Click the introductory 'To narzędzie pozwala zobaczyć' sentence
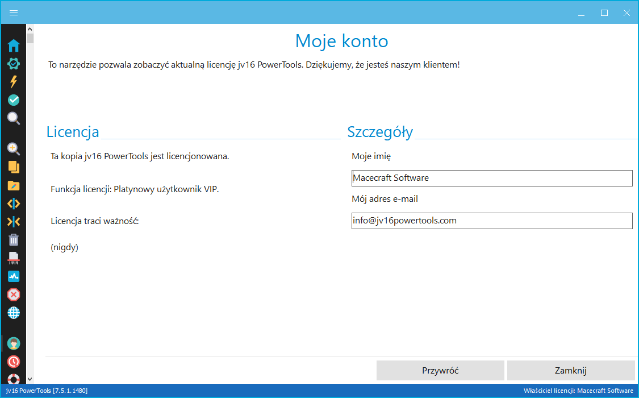Screen dimensions: 639x398 (x=254, y=65)
